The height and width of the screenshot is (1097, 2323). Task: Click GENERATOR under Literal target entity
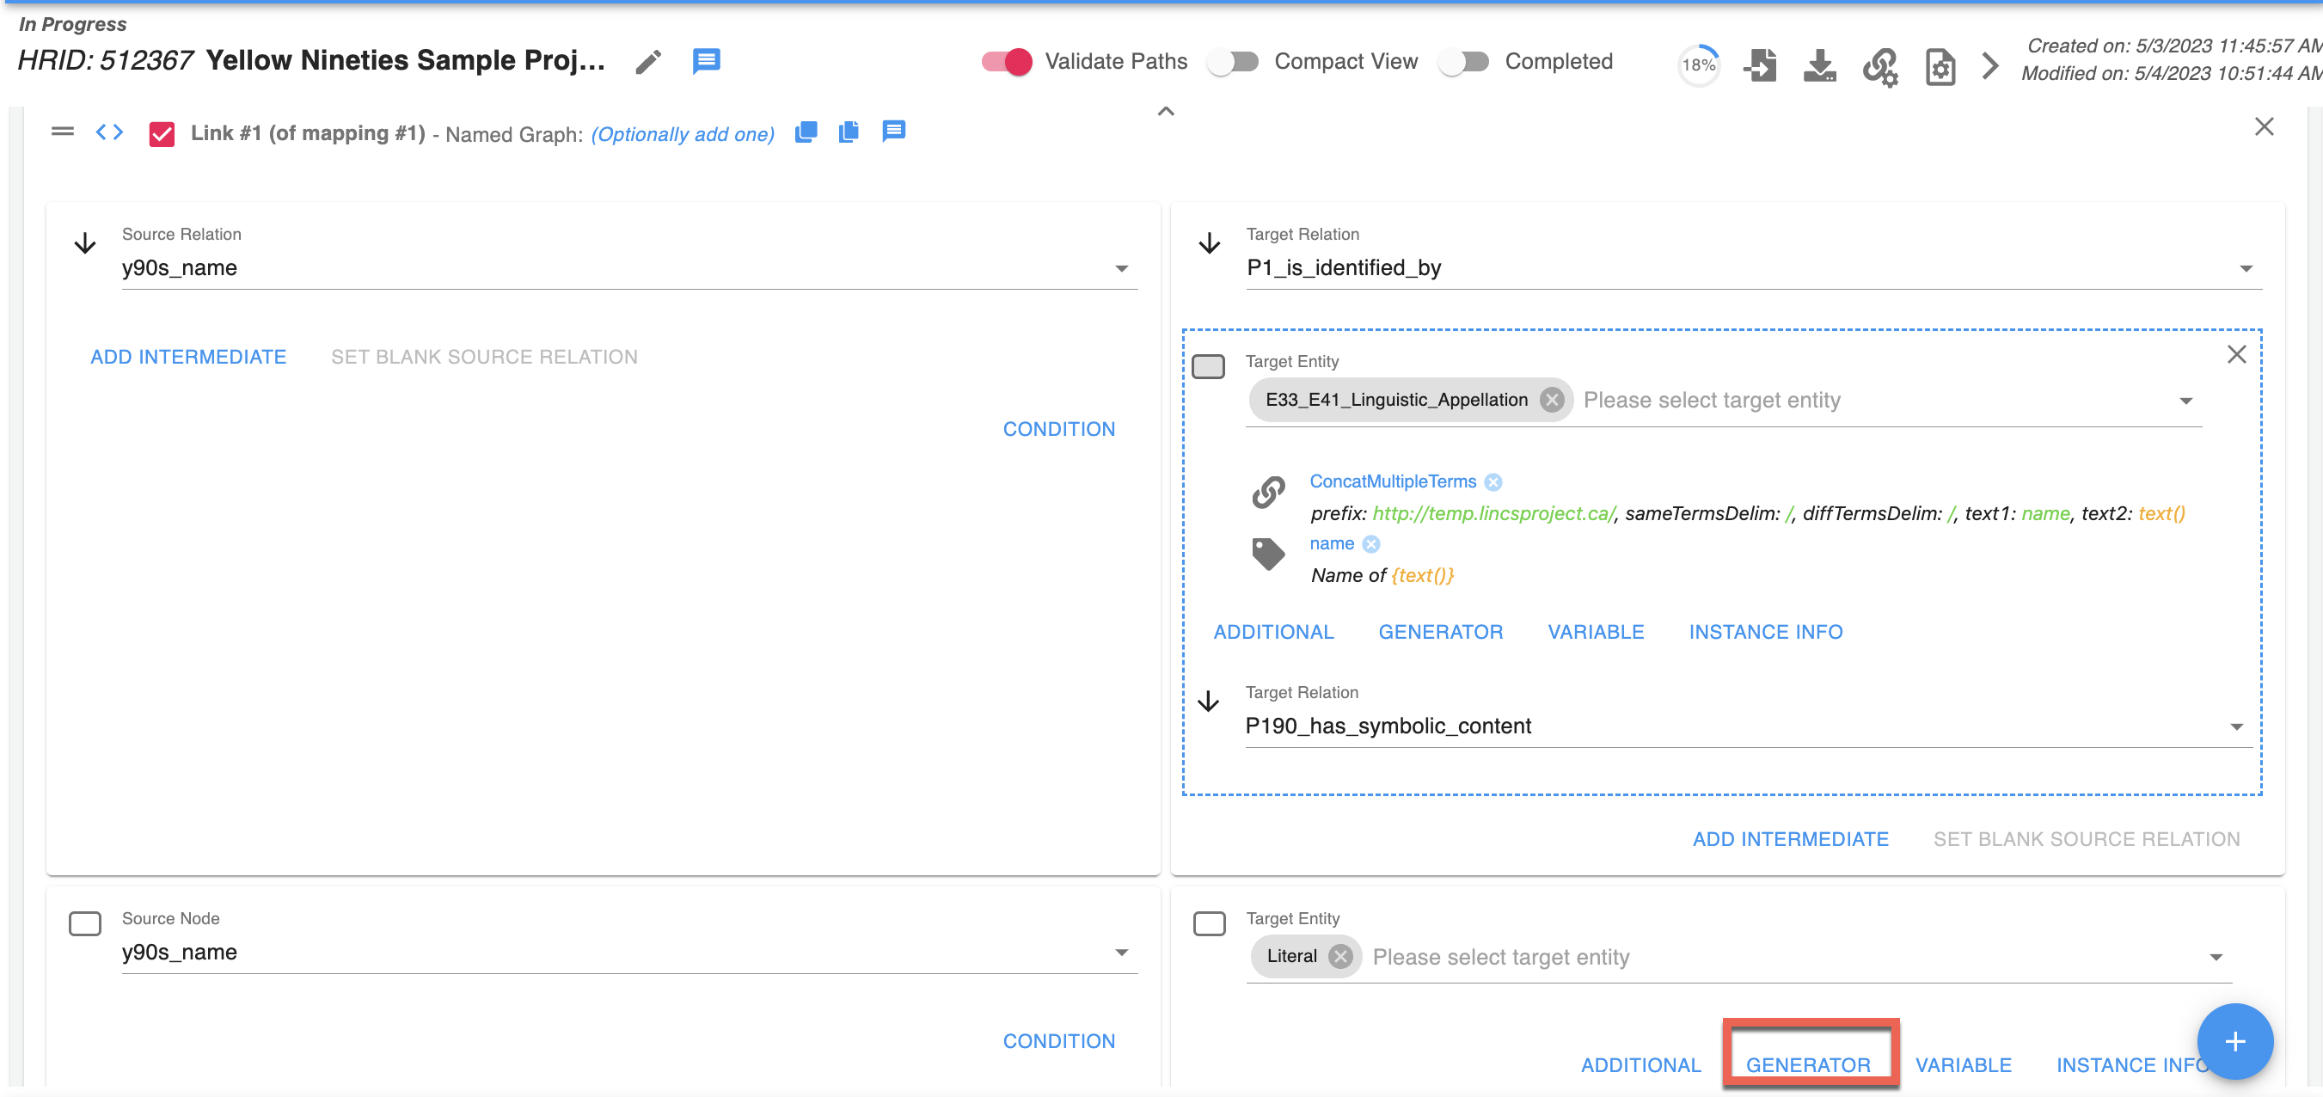pyautogui.click(x=1807, y=1064)
